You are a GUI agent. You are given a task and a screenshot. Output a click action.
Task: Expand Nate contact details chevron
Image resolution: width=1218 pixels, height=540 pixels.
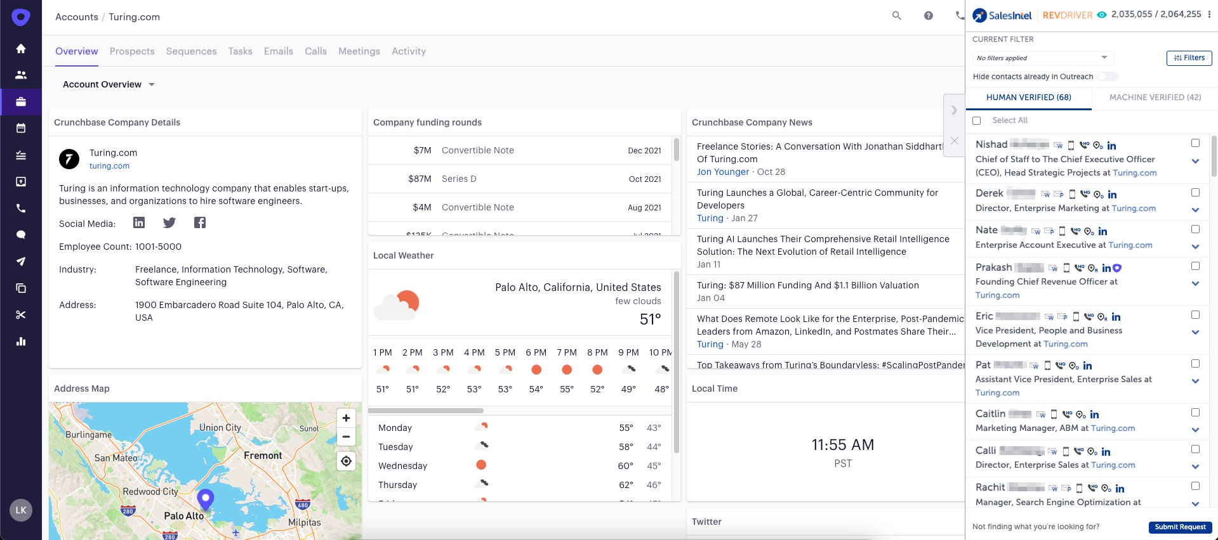coord(1195,247)
